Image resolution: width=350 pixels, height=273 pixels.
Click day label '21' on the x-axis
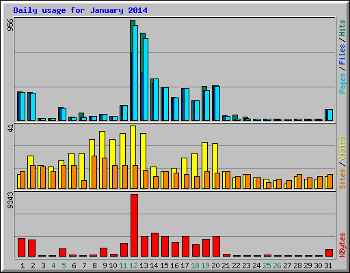coord(226,265)
